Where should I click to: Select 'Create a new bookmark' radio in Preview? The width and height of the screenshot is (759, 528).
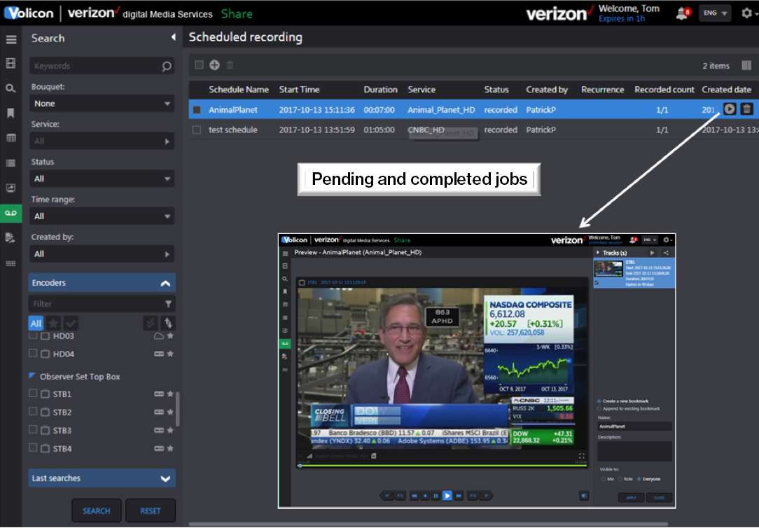[x=599, y=401]
